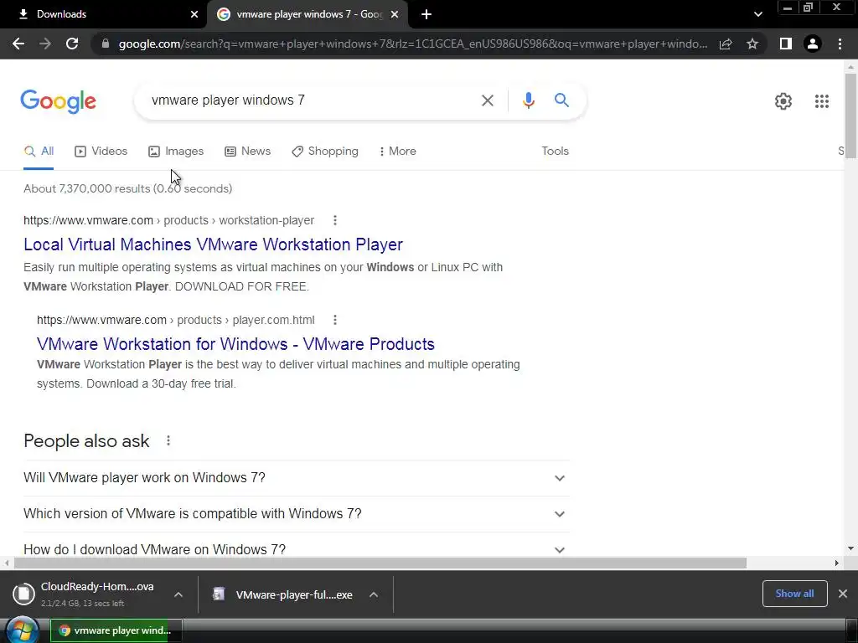
Task: Switch to Images results
Action: click(x=176, y=152)
